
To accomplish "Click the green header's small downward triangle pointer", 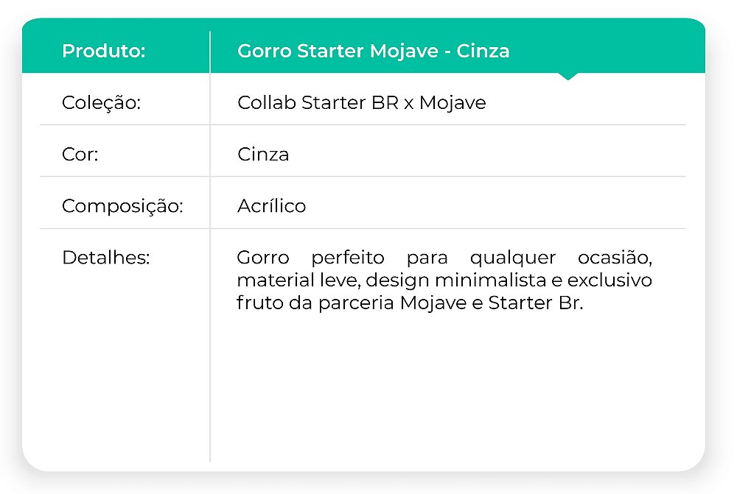I will point(567,76).
